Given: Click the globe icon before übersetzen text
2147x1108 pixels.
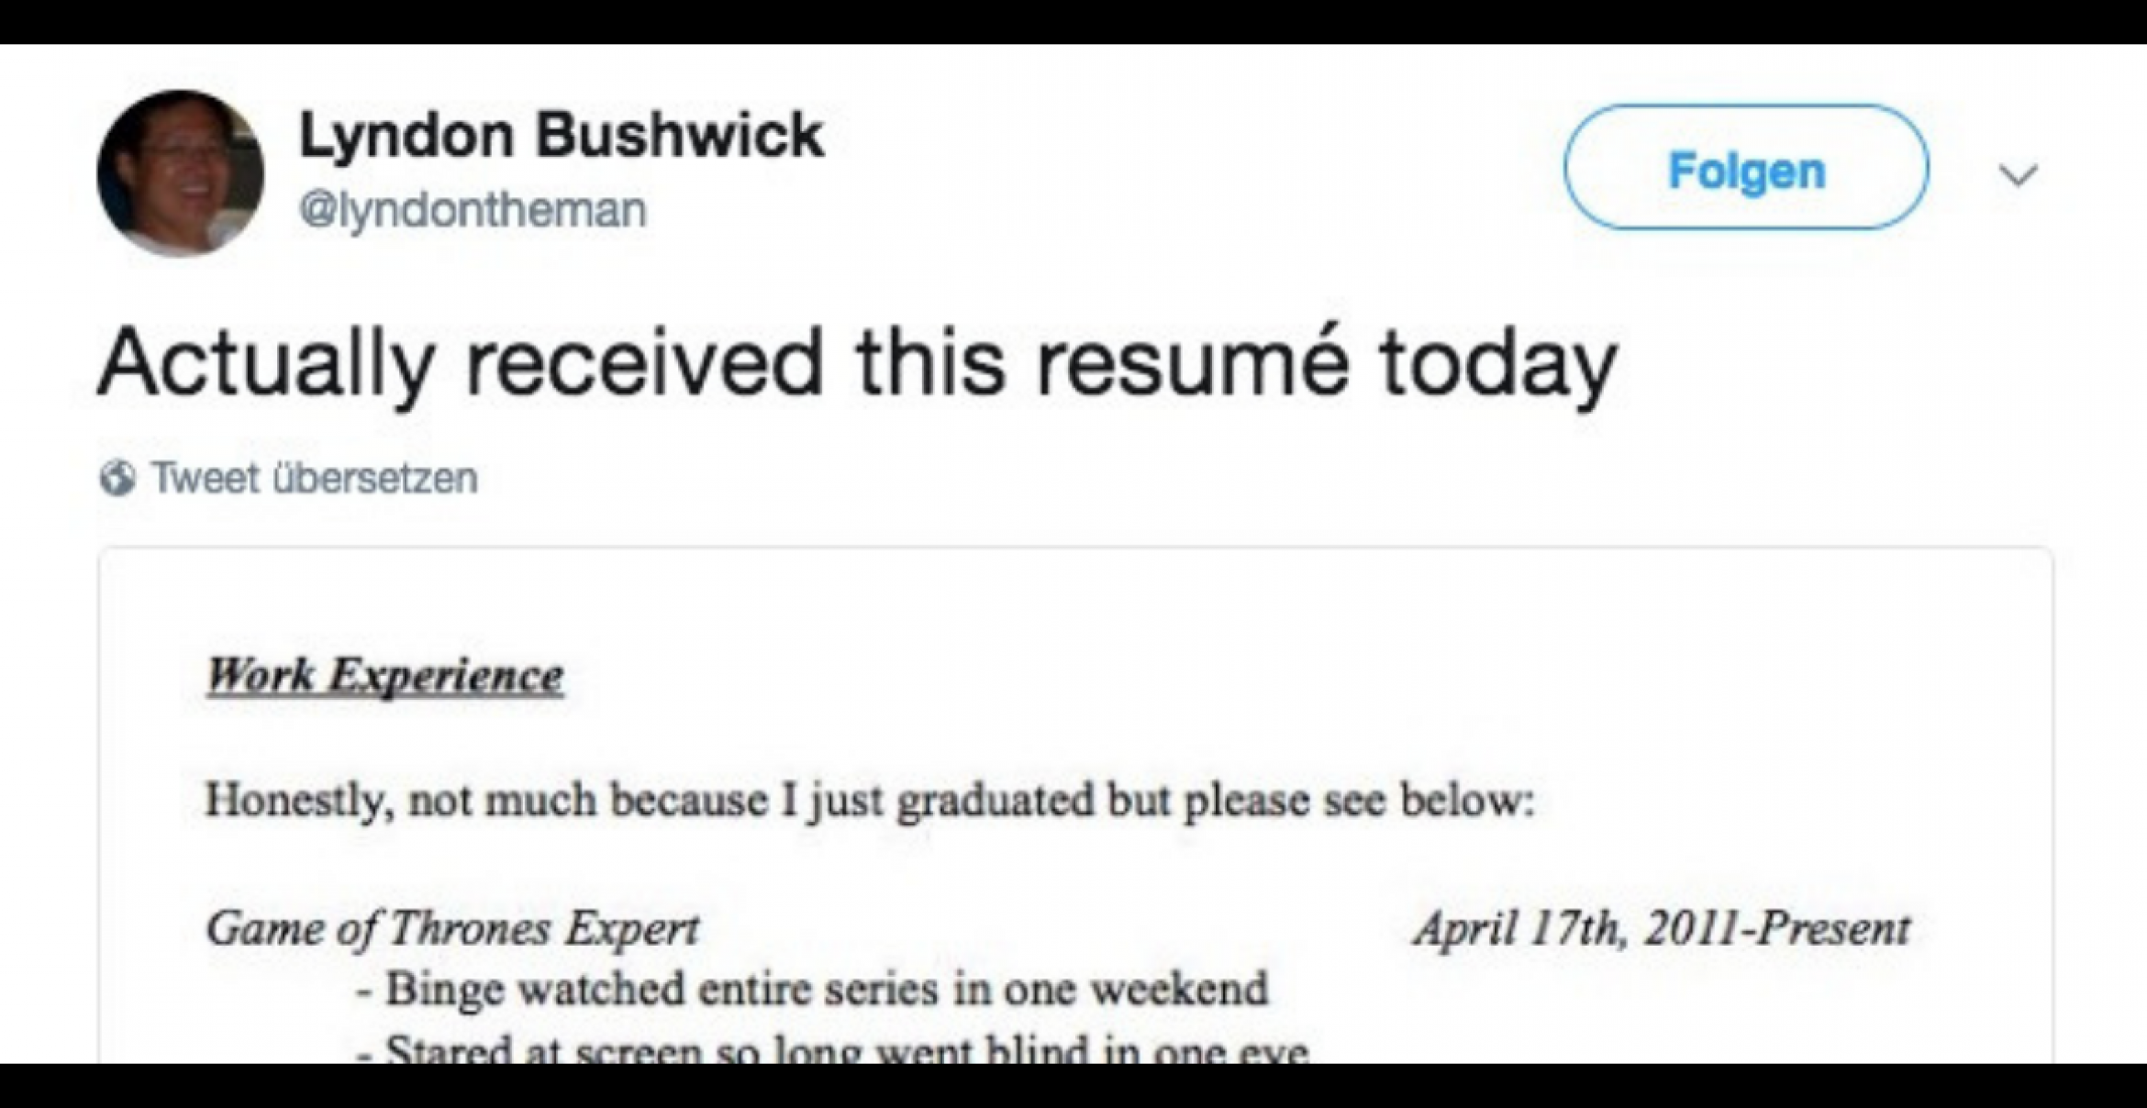Looking at the screenshot, I should (x=119, y=475).
